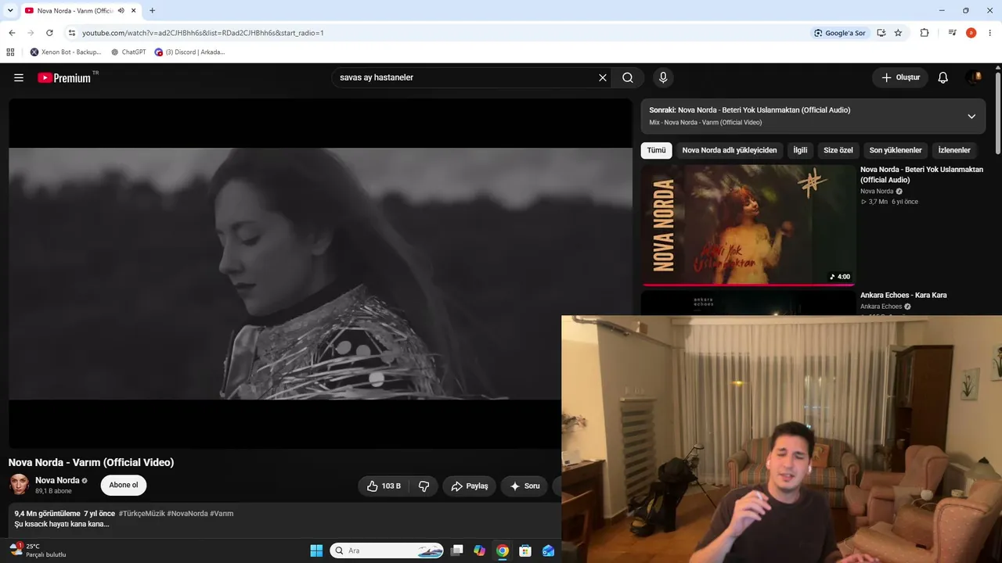
Task: Open the Xenon Bot bookmark
Action: [x=66, y=52]
